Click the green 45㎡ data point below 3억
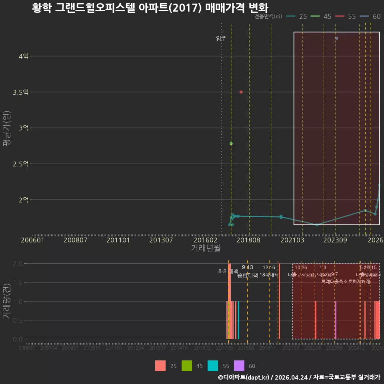384x384 pixels. 231,144
